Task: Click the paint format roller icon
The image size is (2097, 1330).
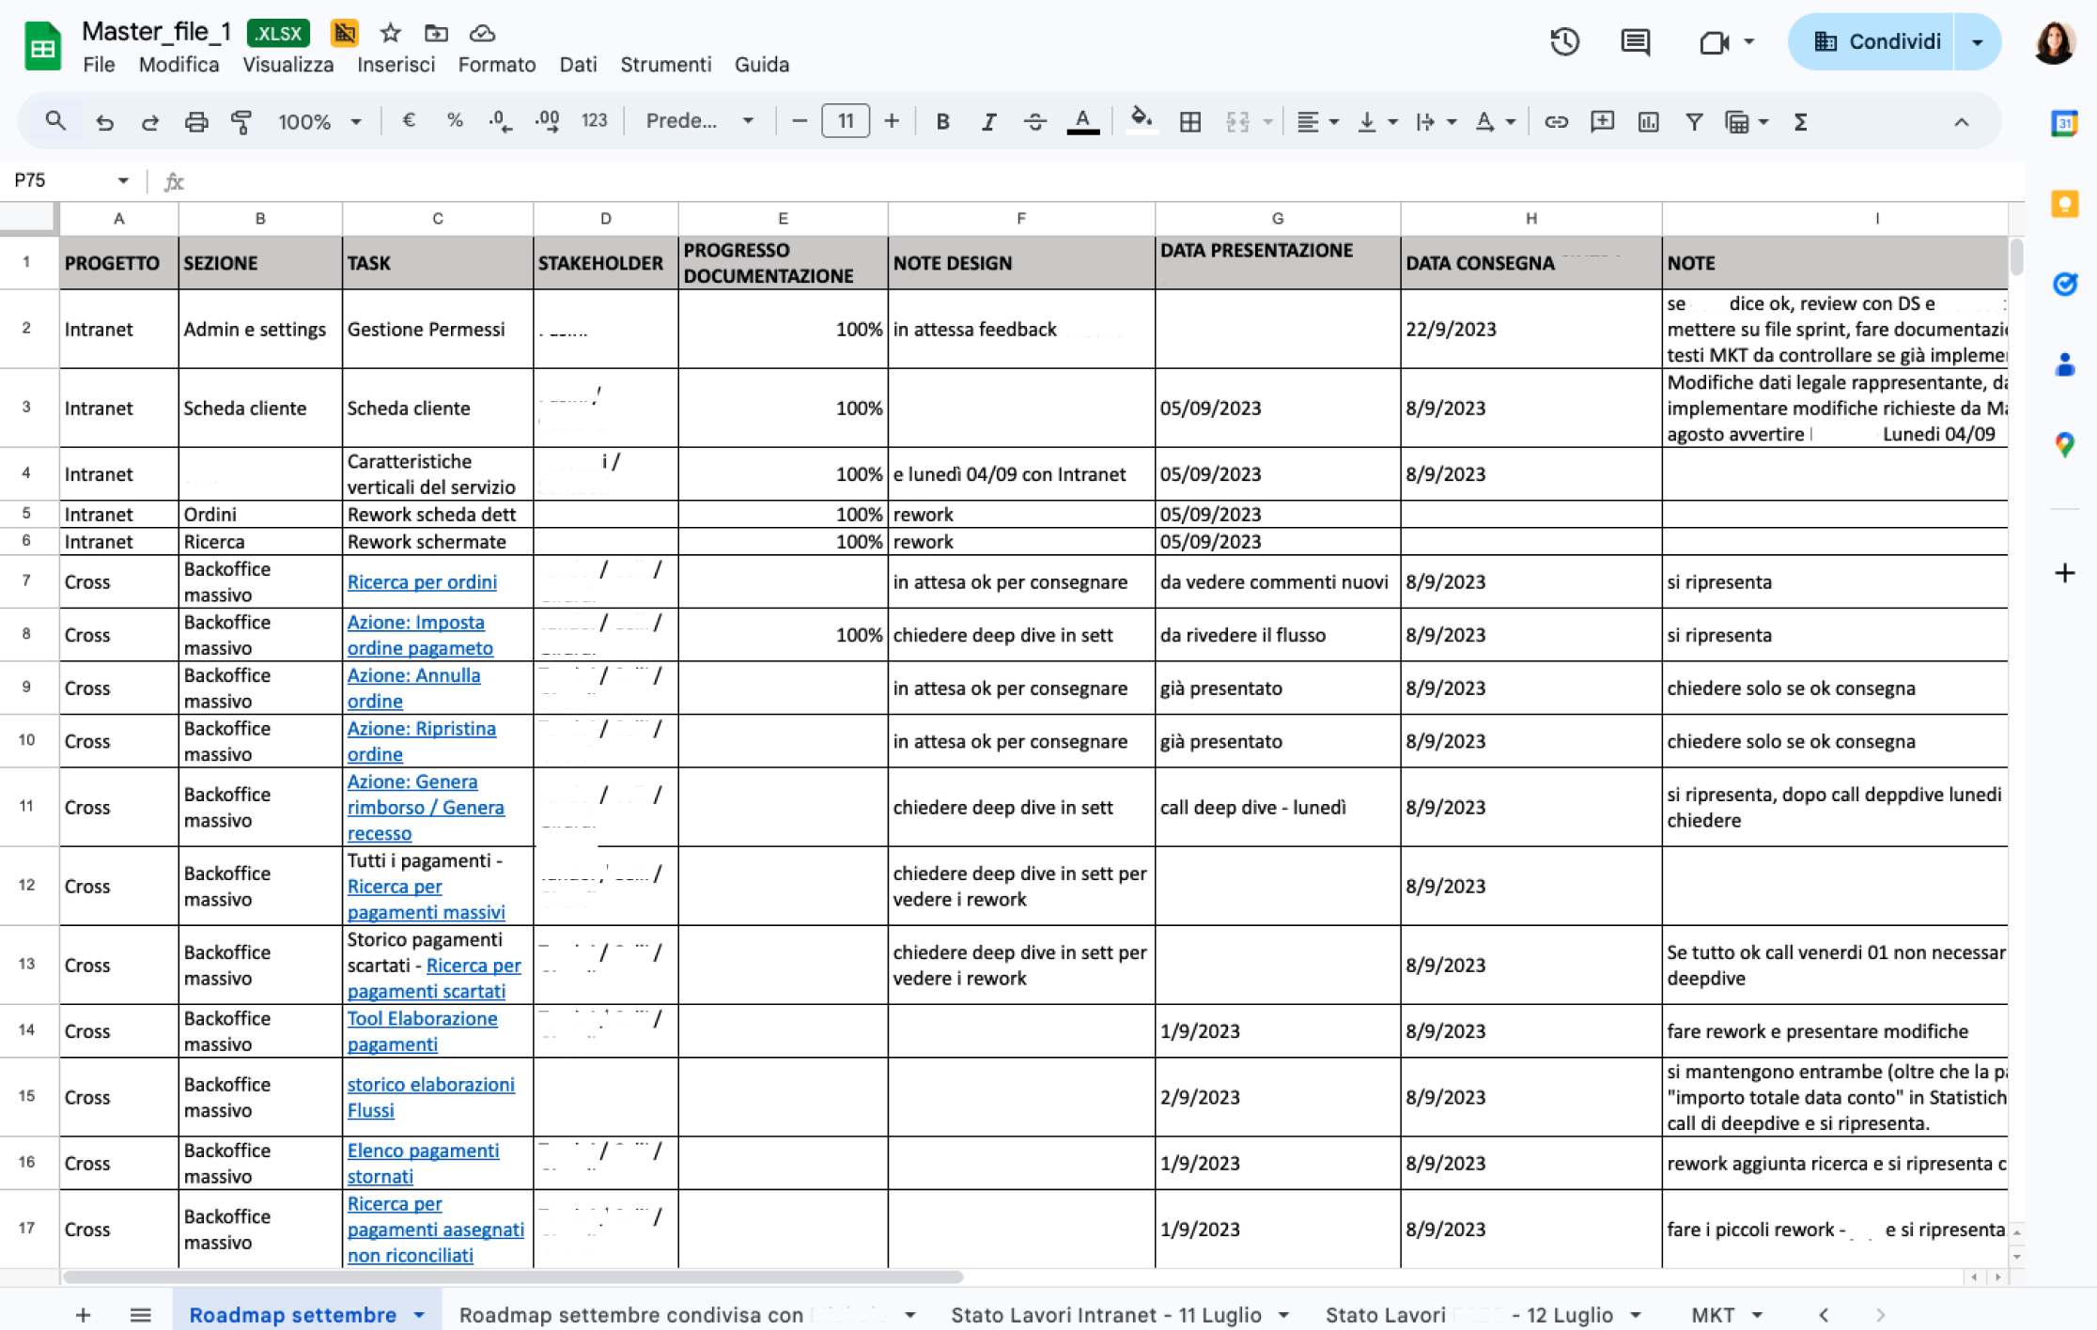Action: pos(241,122)
